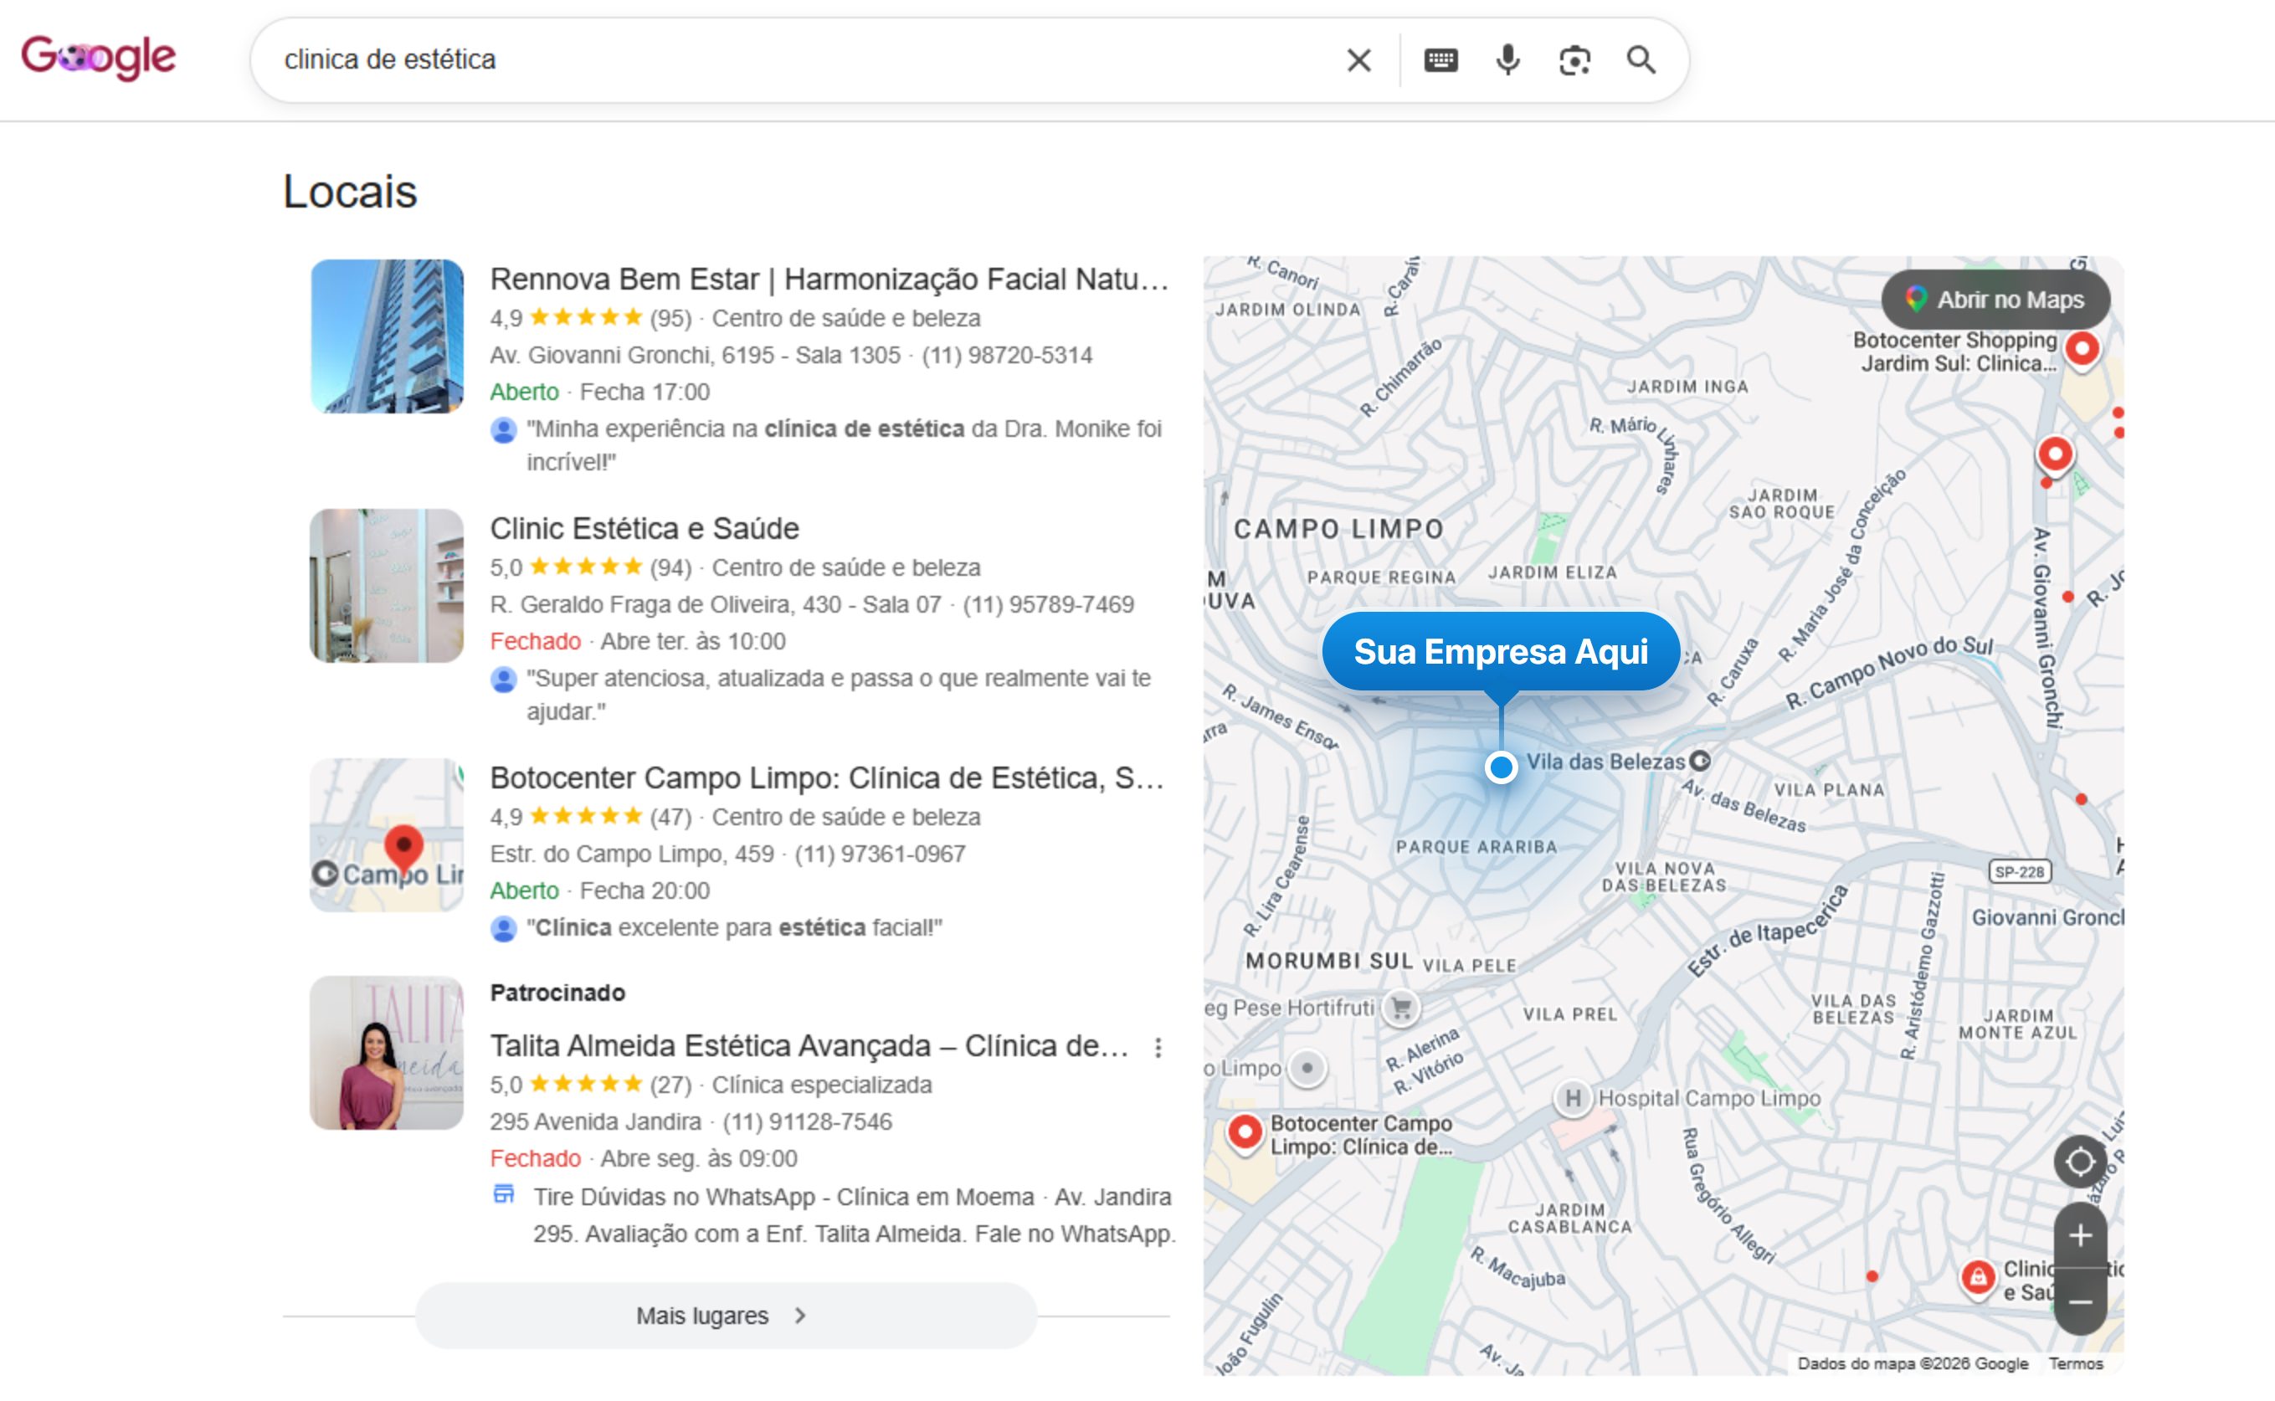Click 'Fechado · Abre ter. às 10:00' status
The width and height of the screenshot is (2275, 1401).
[x=638, y=641]
